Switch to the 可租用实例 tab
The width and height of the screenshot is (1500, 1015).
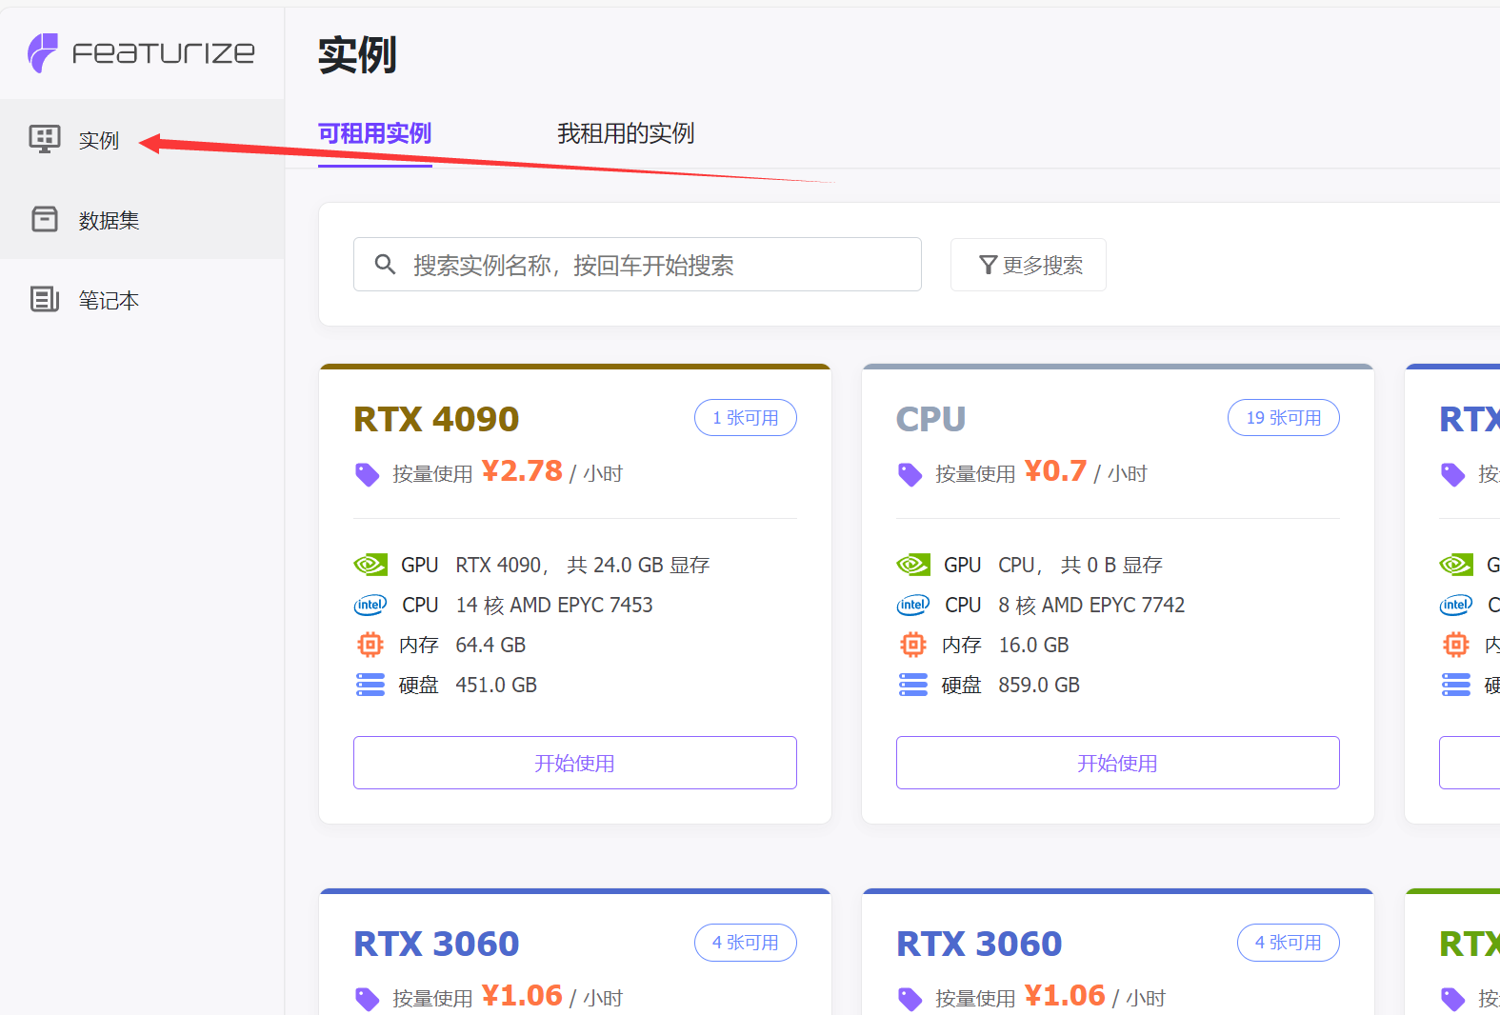tap(374, 134)
